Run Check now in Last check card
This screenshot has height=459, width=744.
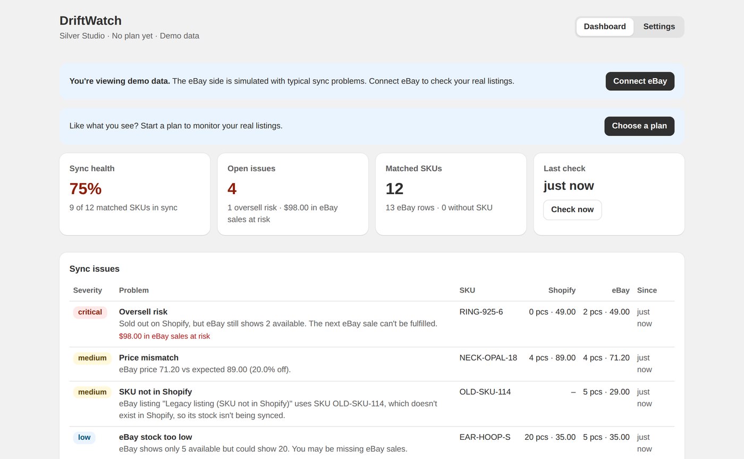coord(572,210)
